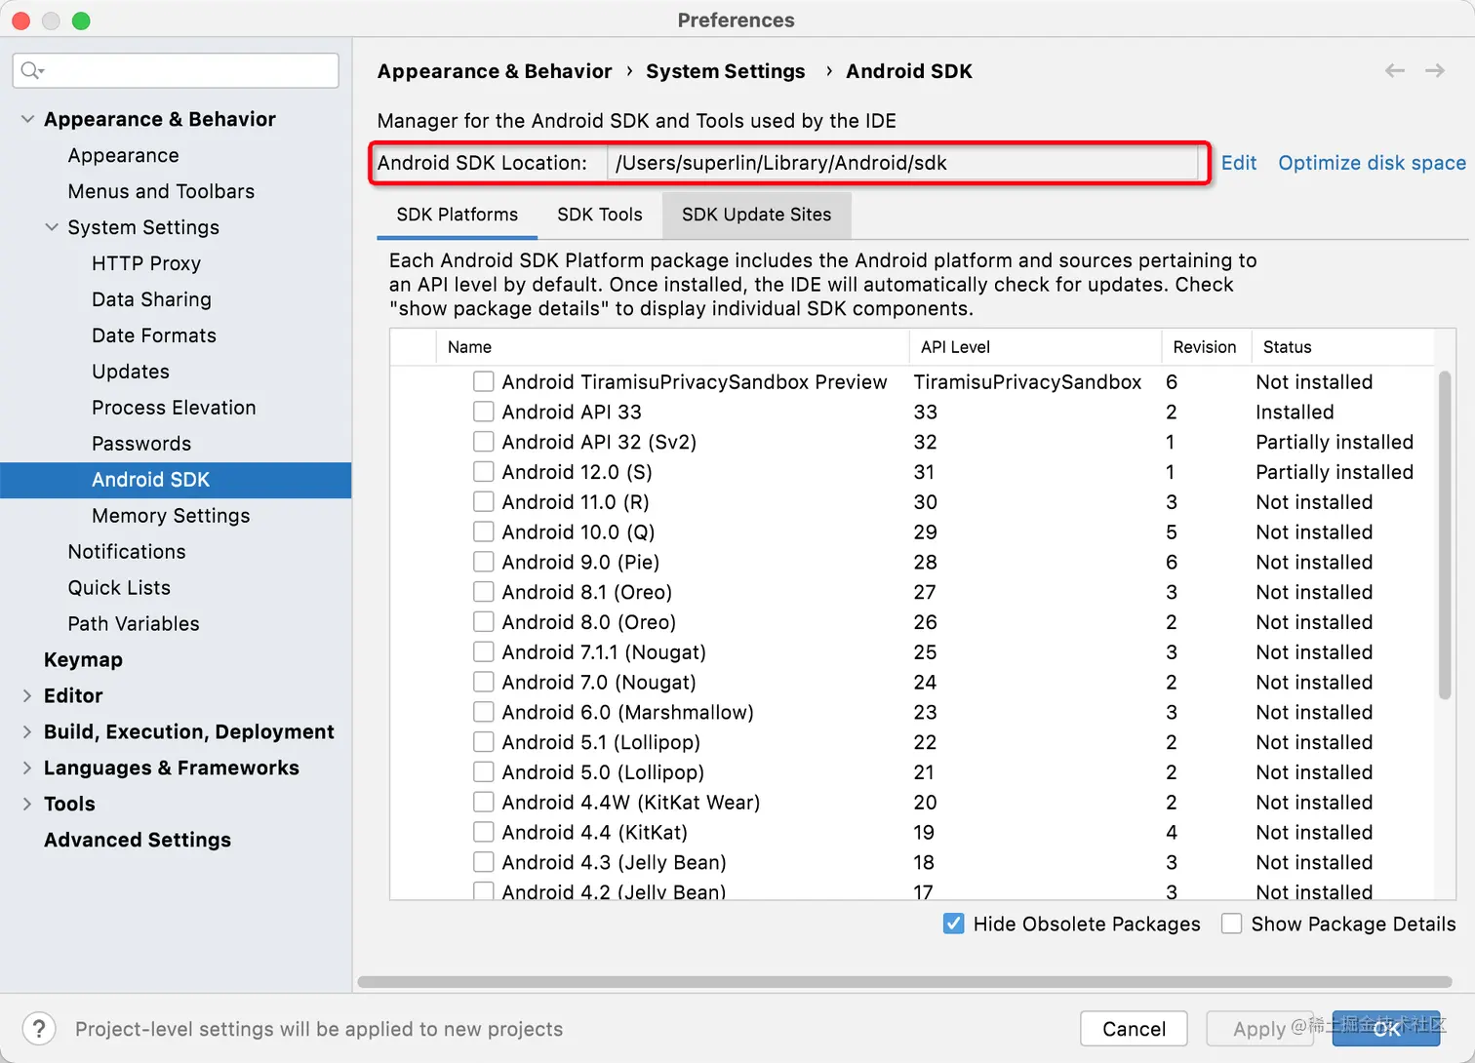This screenshot has height=1063, width=1475.
Task: Select Android 7.1.1 (Nougat) row name
Action: click(x=604, y=652)
